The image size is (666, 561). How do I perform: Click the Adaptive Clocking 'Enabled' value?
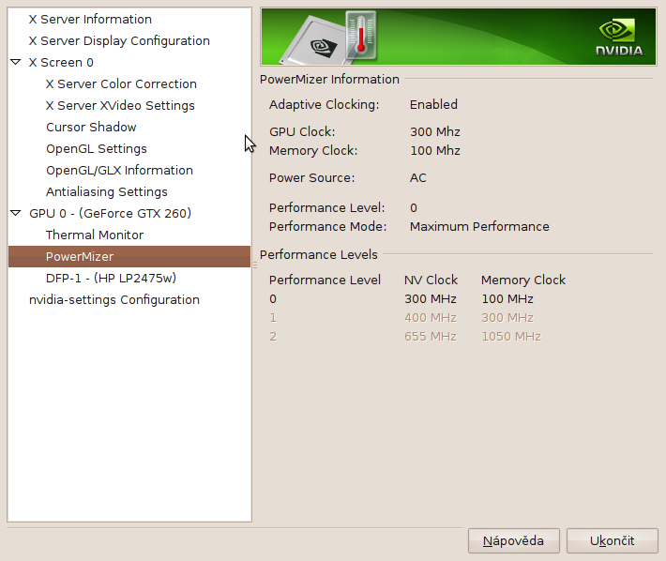click(433, 104)
